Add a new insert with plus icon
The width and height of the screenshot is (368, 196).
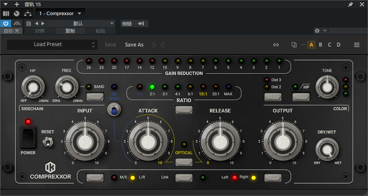(17, 4)
